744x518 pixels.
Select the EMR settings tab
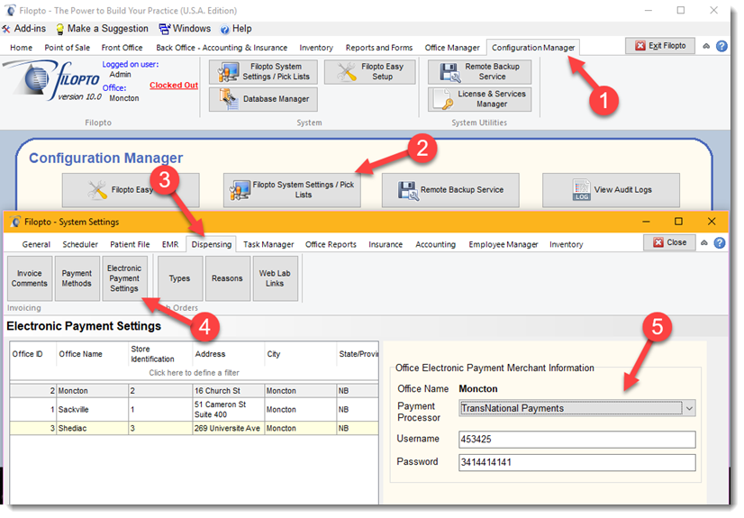coord(170,245)
